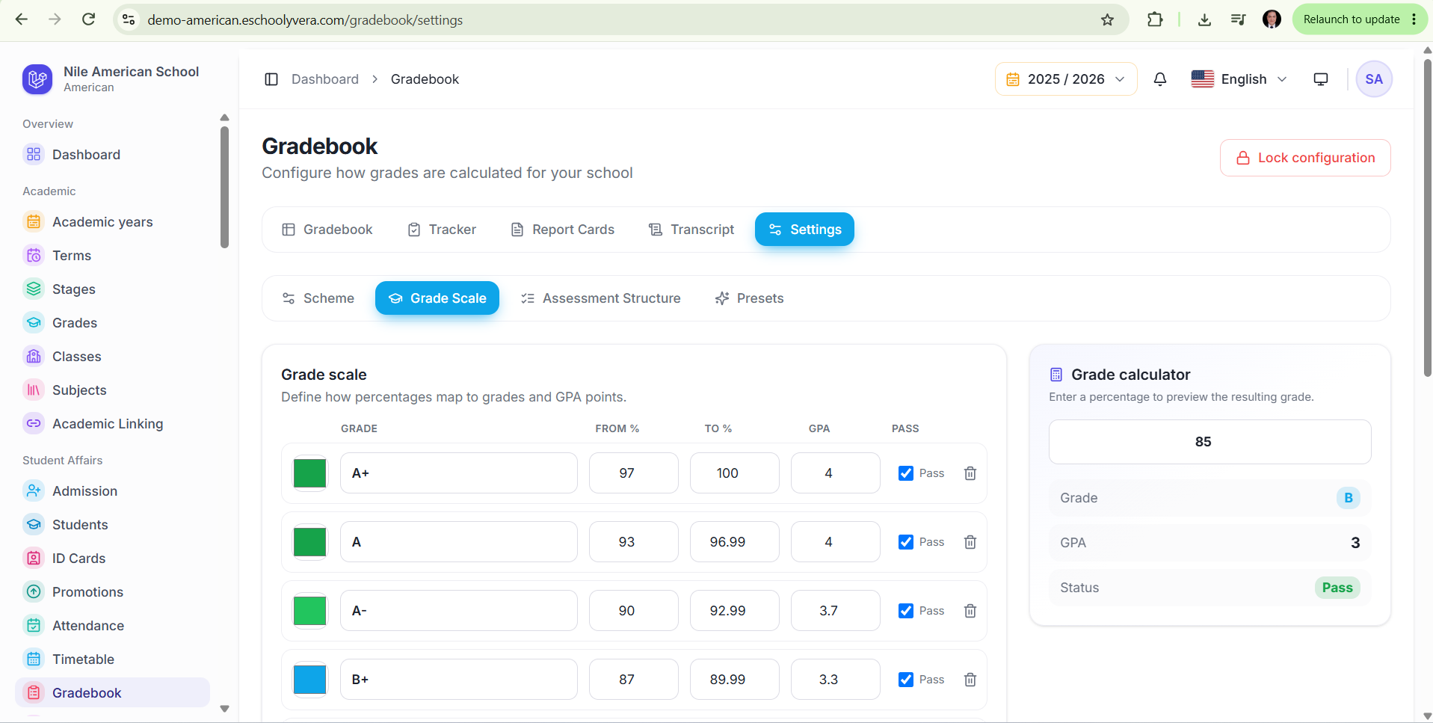Click Lock configuration button
This screenshot has height=723, width=1433.
coord(1305,158)
